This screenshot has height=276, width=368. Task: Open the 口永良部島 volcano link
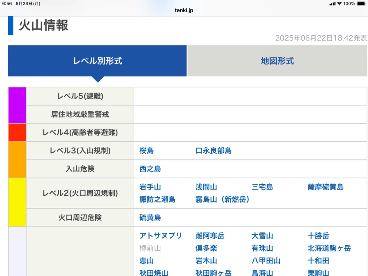(213, 151)
